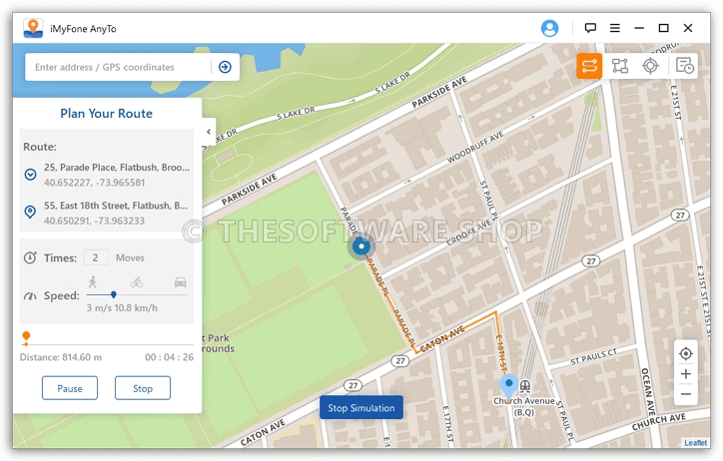Click the Times input box showing 2

pos(96,257)
